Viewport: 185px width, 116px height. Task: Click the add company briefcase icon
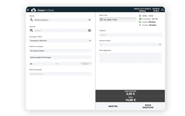pyautogui.click(x=31, y=30)
